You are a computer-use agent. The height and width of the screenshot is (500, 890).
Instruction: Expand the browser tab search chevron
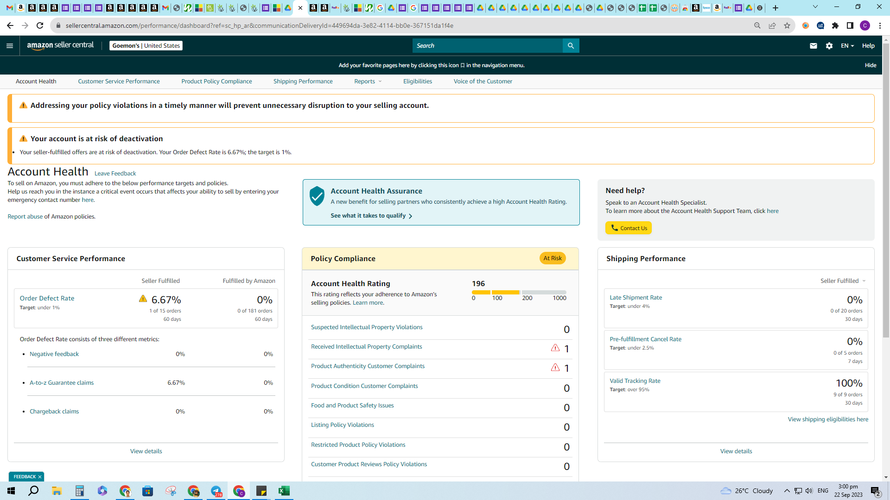pos(815,7)
